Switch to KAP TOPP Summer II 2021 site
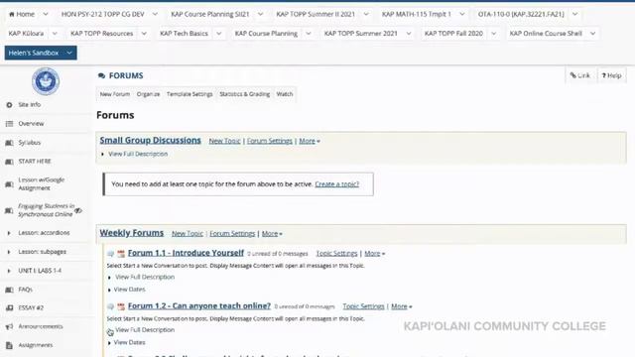 [x=316, y=14]
